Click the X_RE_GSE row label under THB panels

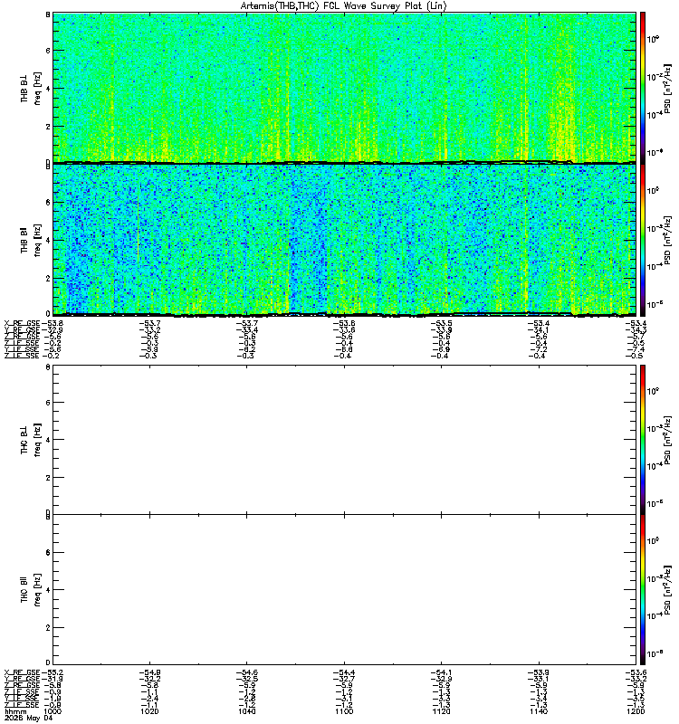pos(22,323)
